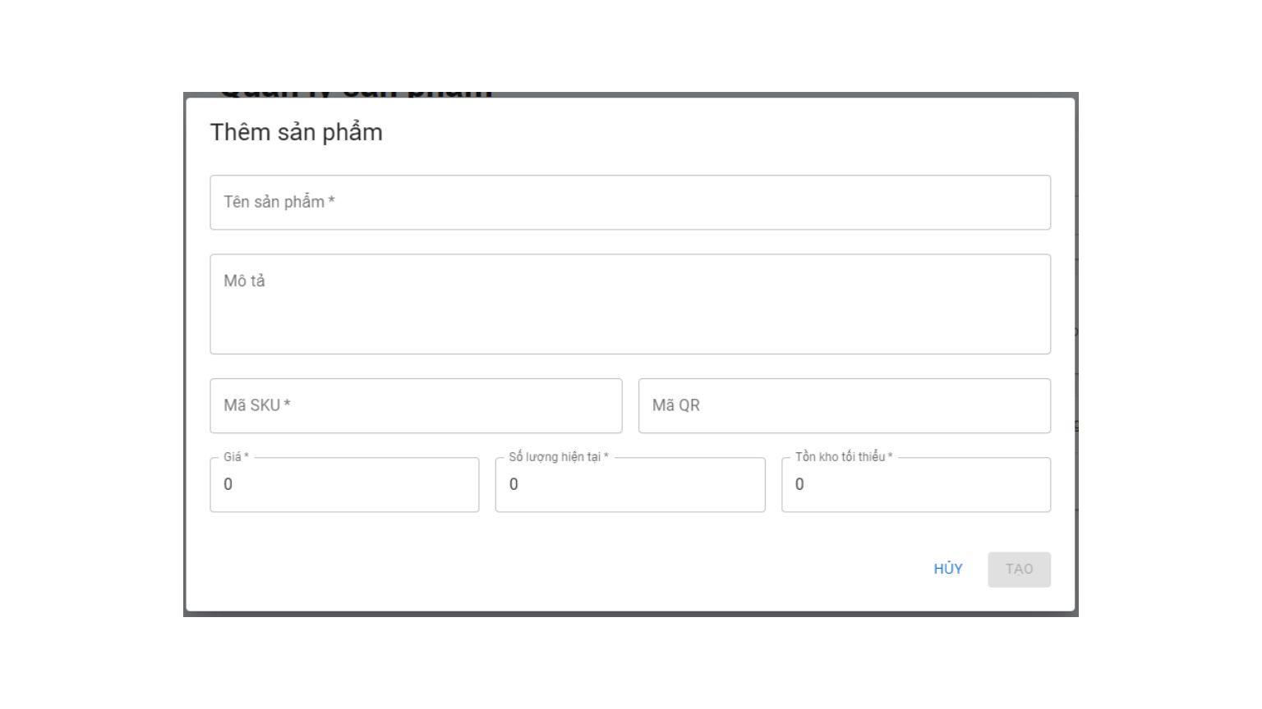Screen dimensions: 1262x709
Task: Click the Mã SKU placeholder text
Action: [256, 405]
